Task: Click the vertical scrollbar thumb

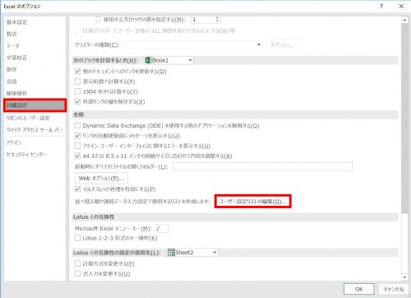Action: pos(404,118)
